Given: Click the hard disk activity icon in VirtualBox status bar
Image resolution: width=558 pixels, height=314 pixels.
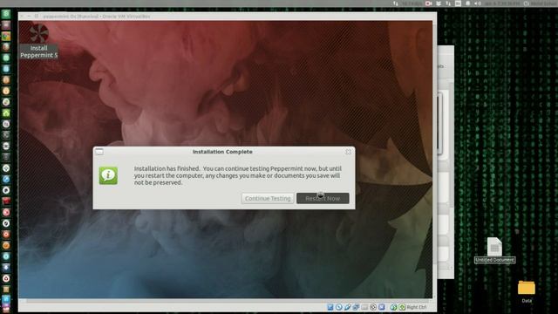Looking at the screenshot, I should (330, 307).
